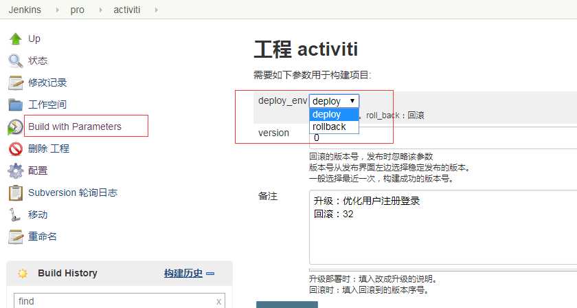Screen dimensions: 577x308
Task: Choose rollback option in dropdown list
Action: [x=334, y=126]
